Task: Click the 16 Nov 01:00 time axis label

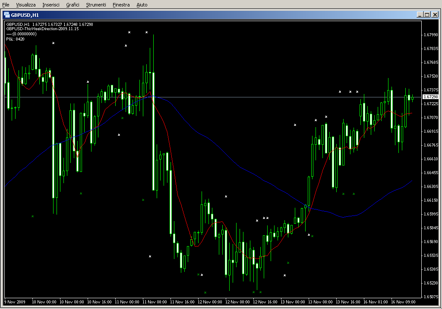Action: tap(376, 302)
